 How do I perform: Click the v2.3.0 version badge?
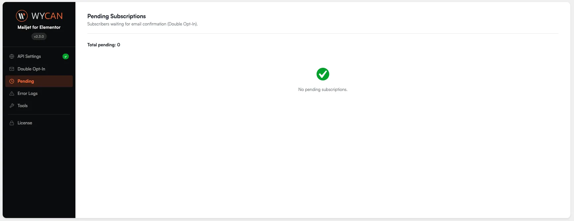click(x=39, y=36)
